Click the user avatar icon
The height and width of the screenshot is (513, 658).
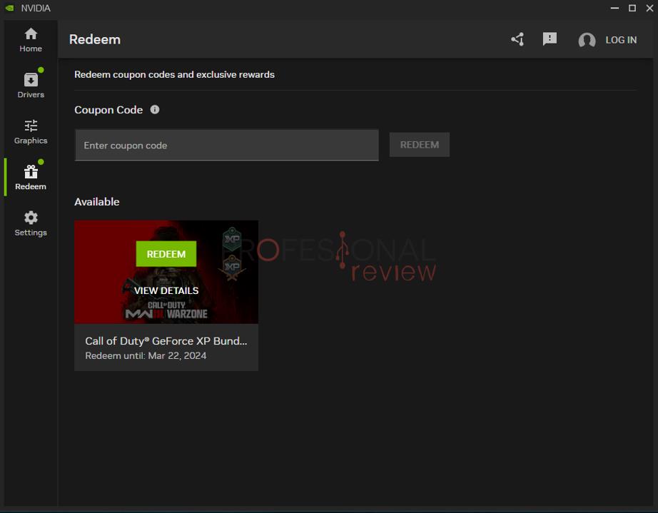pyautogui.click(x=587, y=40)
